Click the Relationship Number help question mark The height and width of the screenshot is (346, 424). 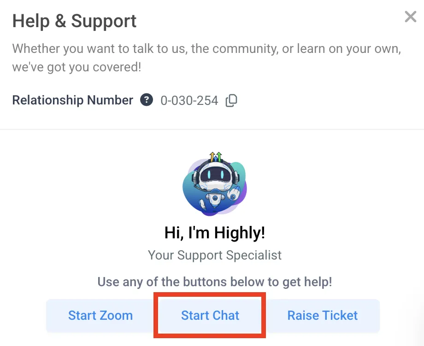click(x=147, y=100)
